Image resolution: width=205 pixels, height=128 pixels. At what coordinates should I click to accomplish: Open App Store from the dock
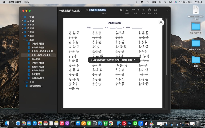pyautogui.click(x=35, y=123)
